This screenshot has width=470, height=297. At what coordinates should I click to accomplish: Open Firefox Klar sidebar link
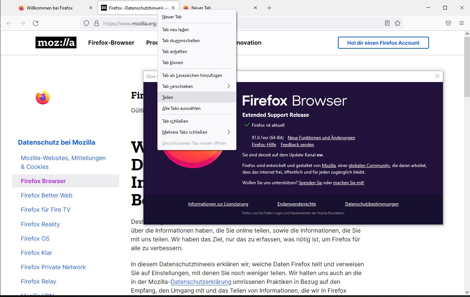click(x=37, y=253)
